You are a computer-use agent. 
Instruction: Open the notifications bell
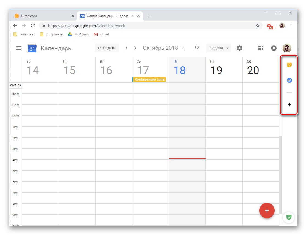[274, 48]
